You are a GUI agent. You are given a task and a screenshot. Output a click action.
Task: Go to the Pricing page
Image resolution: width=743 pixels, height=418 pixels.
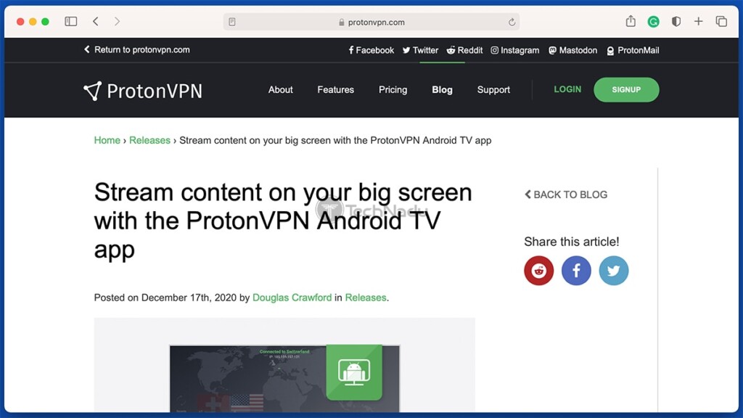coord(393,89)
